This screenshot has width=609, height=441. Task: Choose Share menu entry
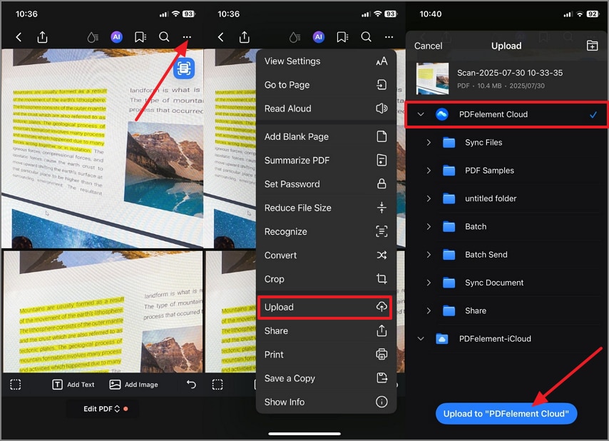[x=327, y=330]
